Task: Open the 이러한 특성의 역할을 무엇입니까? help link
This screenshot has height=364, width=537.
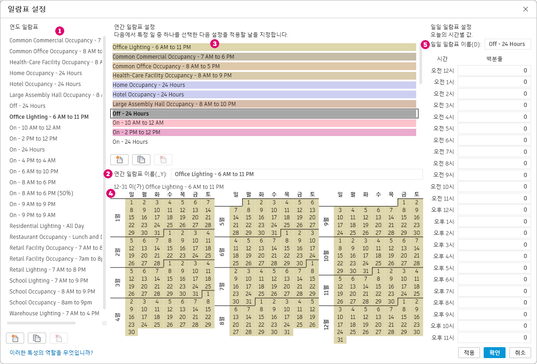Action: [x=52, y=353]
